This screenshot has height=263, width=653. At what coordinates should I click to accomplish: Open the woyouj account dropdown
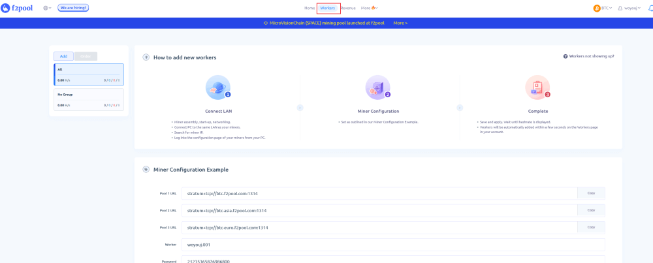pos(629,8)
